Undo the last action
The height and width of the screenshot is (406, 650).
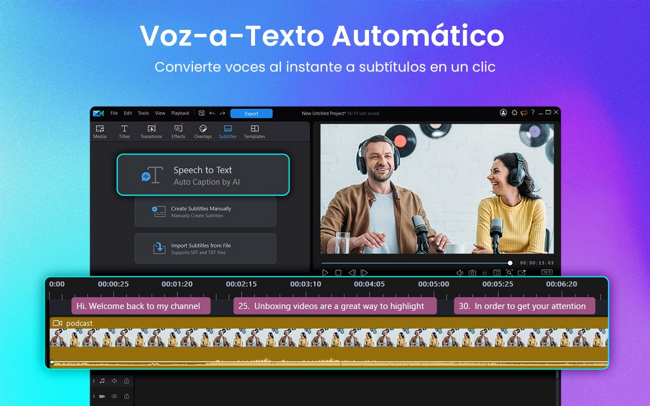(x=212, y=113)
